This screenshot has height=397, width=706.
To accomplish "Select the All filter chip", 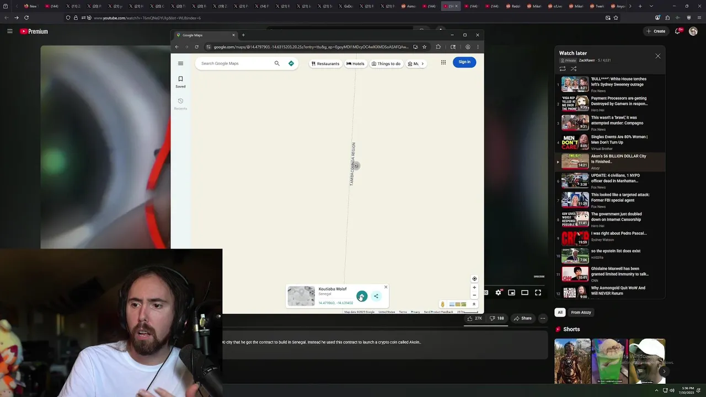I will tap(560, 313).
